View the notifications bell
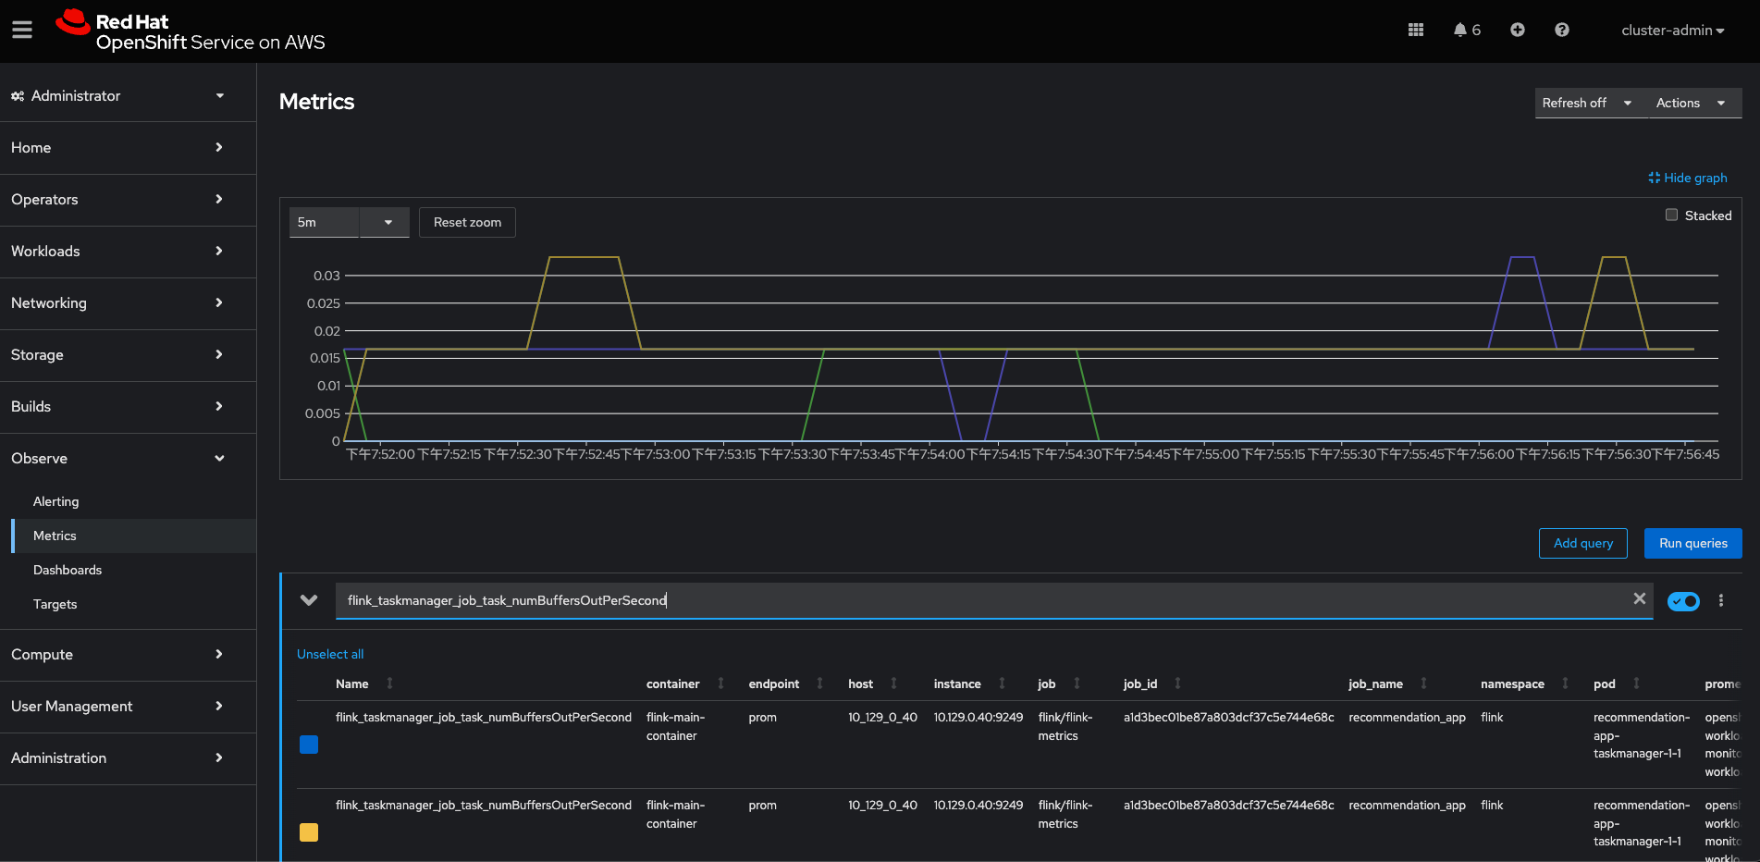The image size is (1760, 862). click(1465, 31)
